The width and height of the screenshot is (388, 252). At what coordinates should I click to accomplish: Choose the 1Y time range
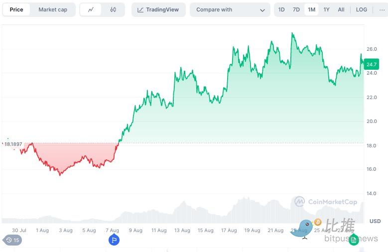pyautogui.click(x=326, y=9)
